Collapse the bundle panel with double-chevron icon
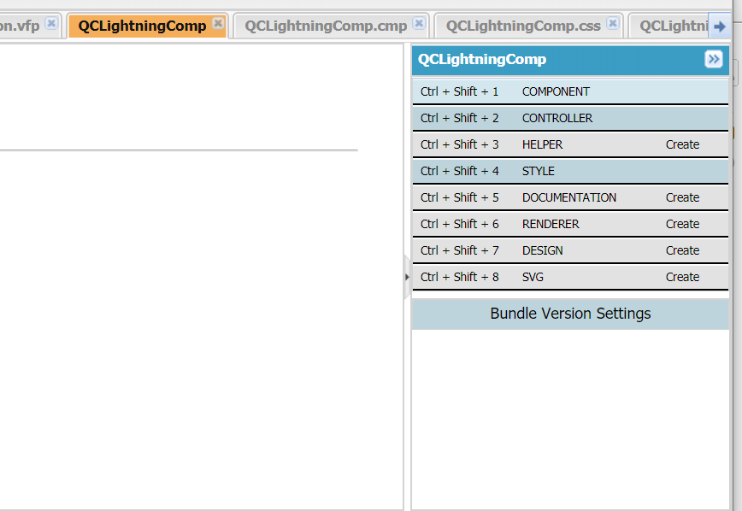This screenshot has height=511, width=742. pos(714,59)
